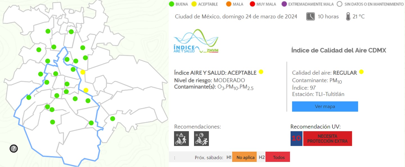
Task: Click the date Ciudad de México, domingo 24 de marzo
Action: coord(236,17)
